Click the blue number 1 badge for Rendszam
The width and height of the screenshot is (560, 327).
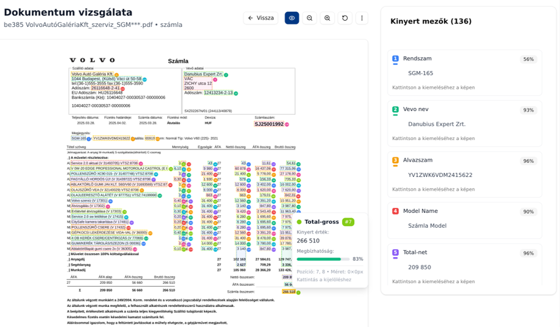pyautogui.click(x=395, y=59)
